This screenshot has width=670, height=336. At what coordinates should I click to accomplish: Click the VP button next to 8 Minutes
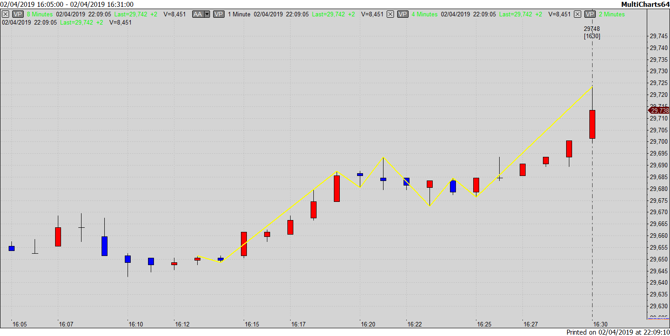point(18,14)
